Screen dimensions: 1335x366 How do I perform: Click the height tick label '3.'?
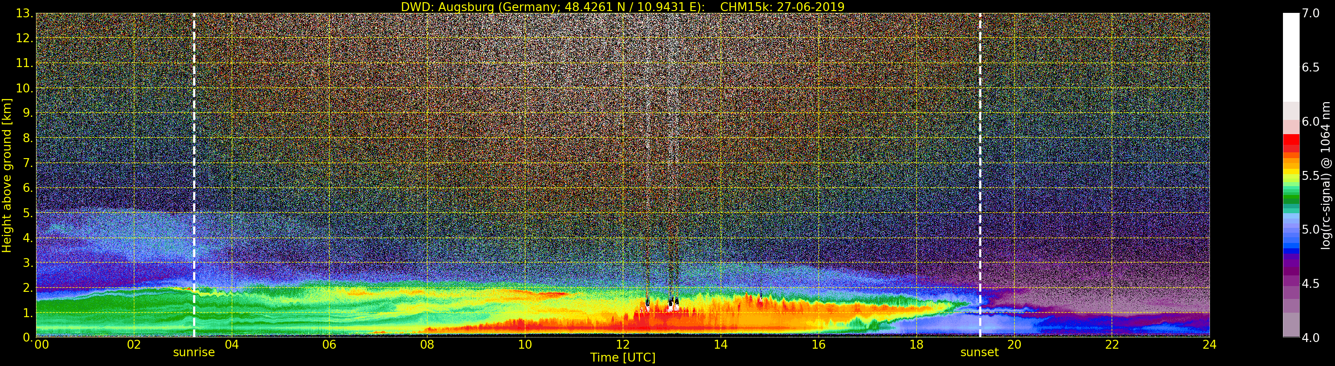28,263
